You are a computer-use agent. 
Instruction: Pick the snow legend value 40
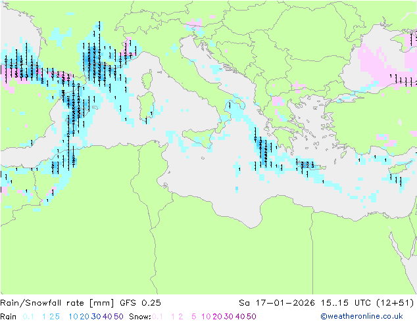pos(240,317)
